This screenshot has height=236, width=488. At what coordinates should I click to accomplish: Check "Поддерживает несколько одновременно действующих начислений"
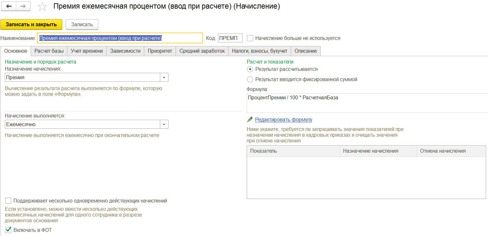coord(8,201)
